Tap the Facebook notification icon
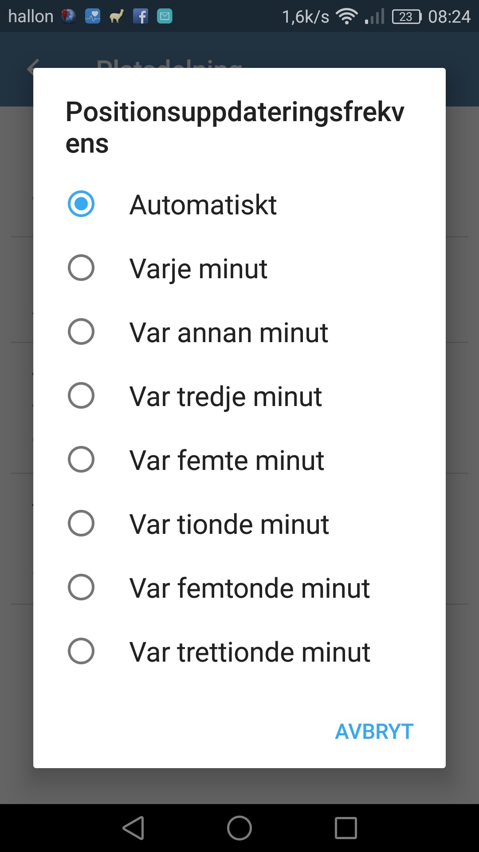 (141, 16)
